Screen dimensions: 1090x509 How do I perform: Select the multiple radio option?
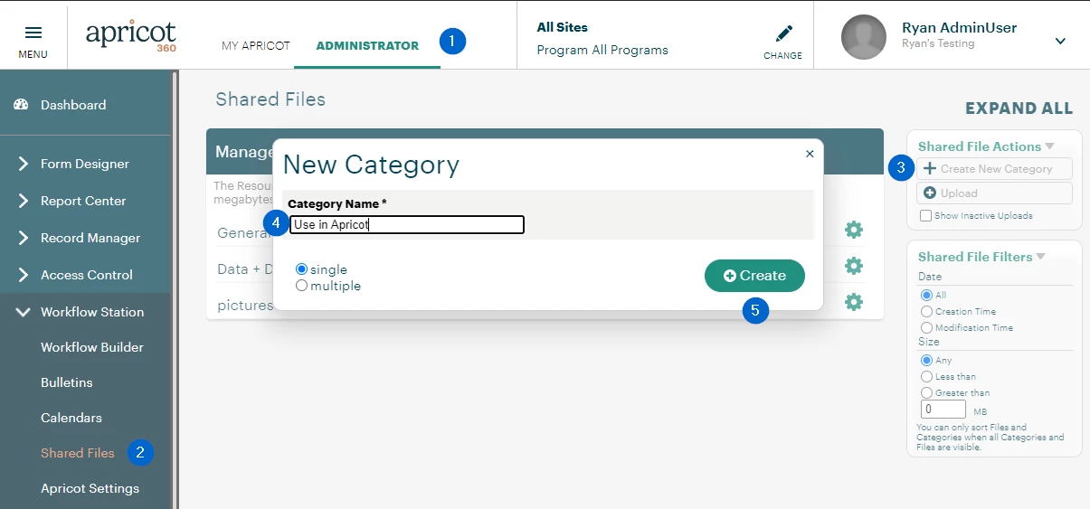pyautogui.click(x=302, y=286)
